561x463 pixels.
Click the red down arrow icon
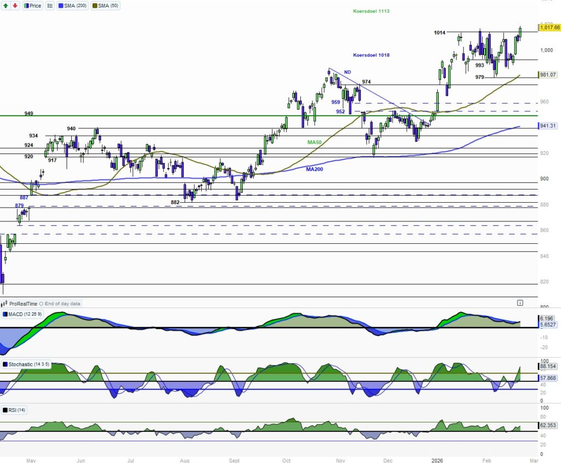15,5
